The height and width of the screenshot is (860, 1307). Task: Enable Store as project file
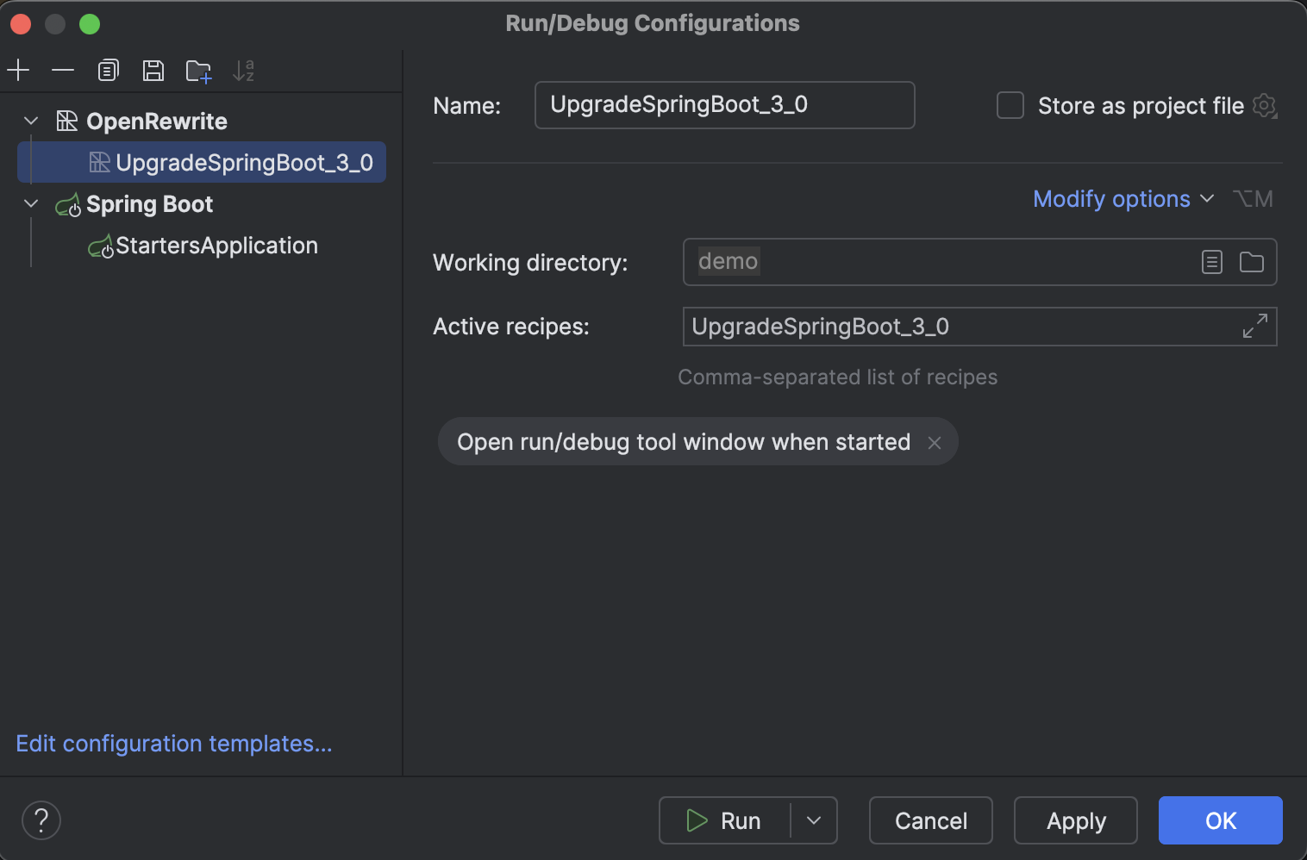click(1010, 105)
